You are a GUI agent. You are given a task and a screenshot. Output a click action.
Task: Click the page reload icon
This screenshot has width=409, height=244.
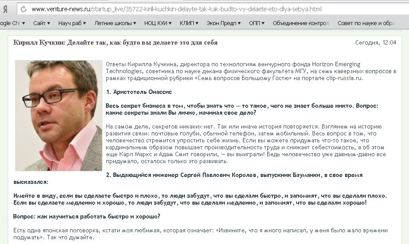click(x=23, y=9)
